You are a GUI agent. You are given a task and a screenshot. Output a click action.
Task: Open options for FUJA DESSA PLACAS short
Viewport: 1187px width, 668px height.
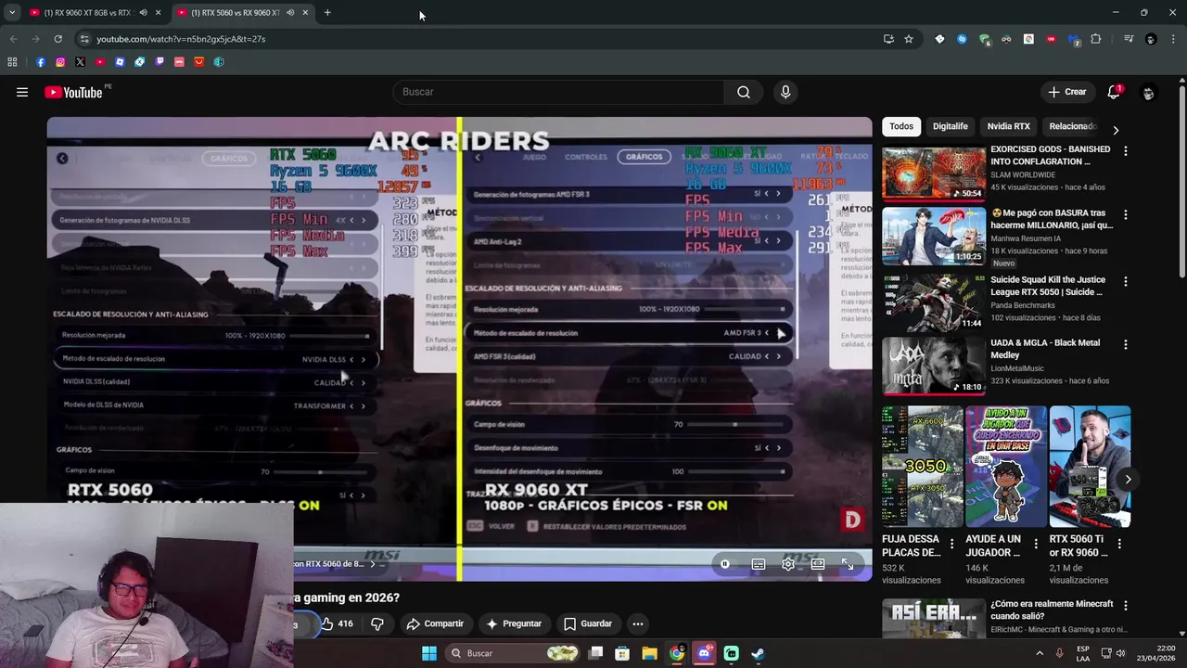coord(951,544)
